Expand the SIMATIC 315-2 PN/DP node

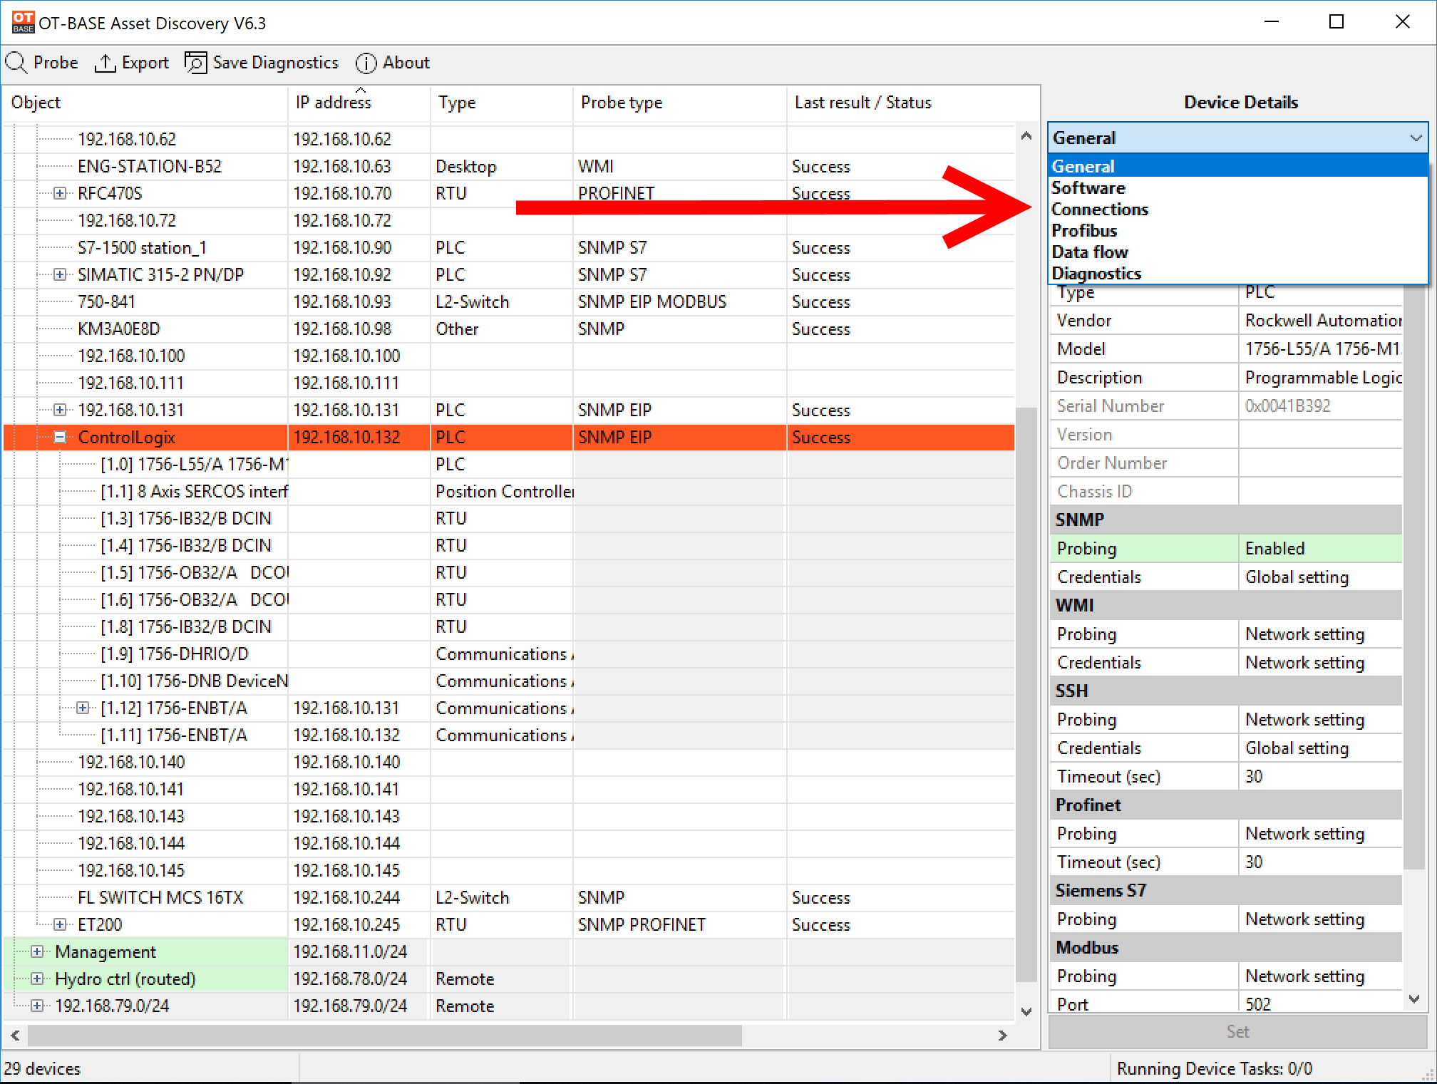[60, 274]
